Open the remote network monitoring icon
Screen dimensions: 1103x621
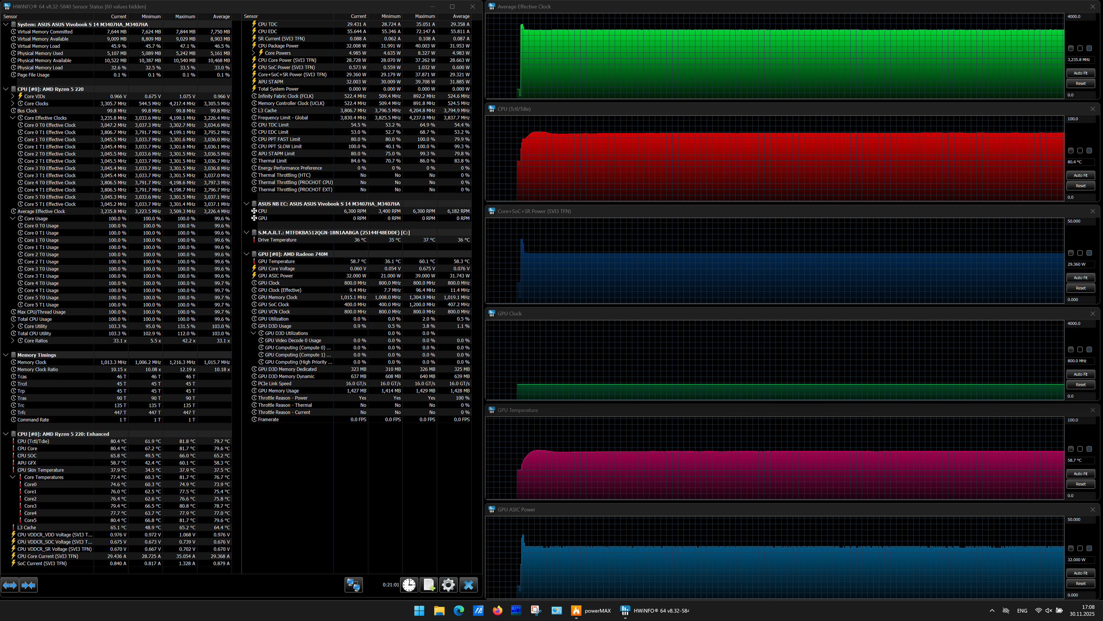point(354,585)
